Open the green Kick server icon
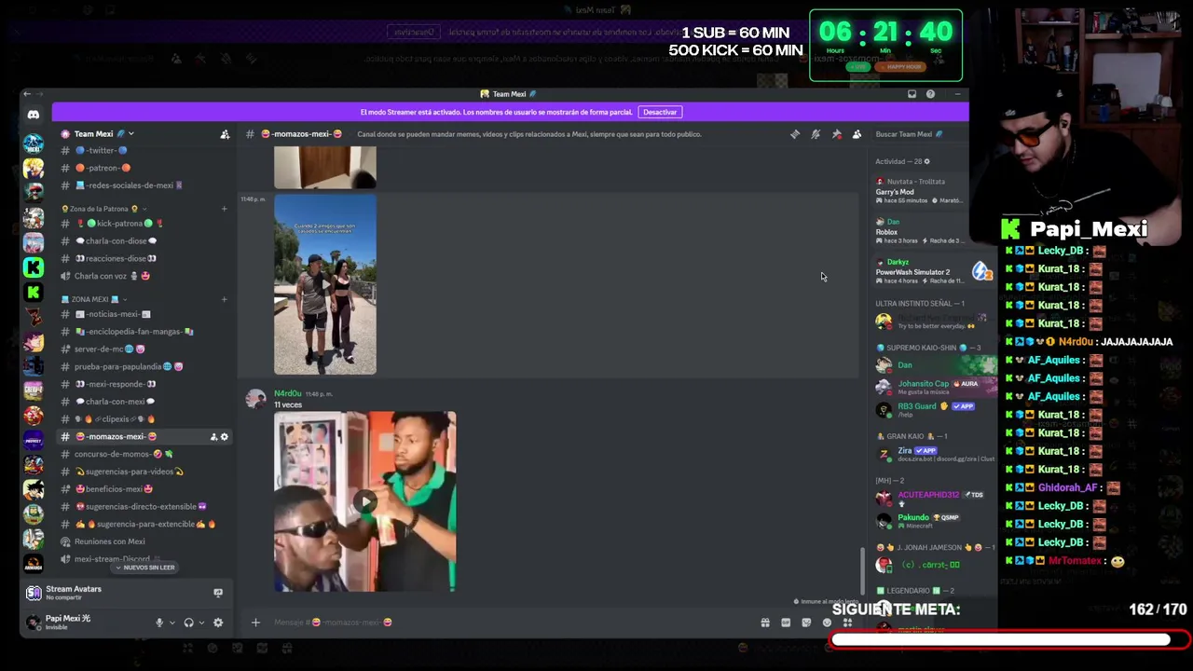Viewport: 1193px width, 671px height. pos(34,267)
